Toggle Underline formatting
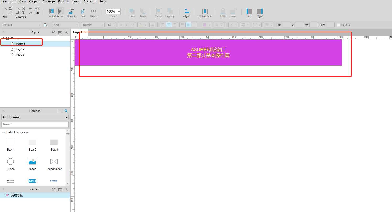This screenshot has height=212, width=392. tap(133, 25)
